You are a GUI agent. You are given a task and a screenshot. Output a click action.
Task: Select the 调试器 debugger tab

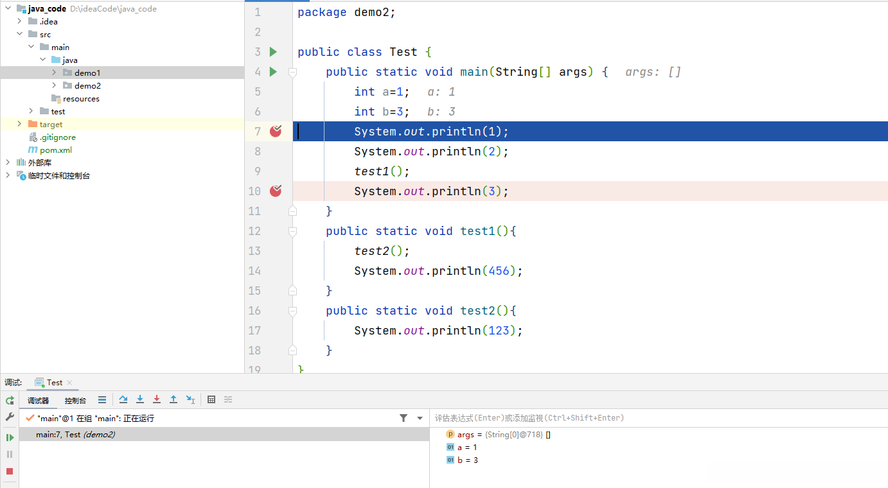(x=38, y=401)
